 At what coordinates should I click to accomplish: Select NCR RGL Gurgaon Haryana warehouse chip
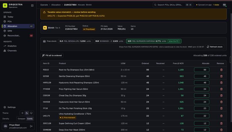point(154,41)
